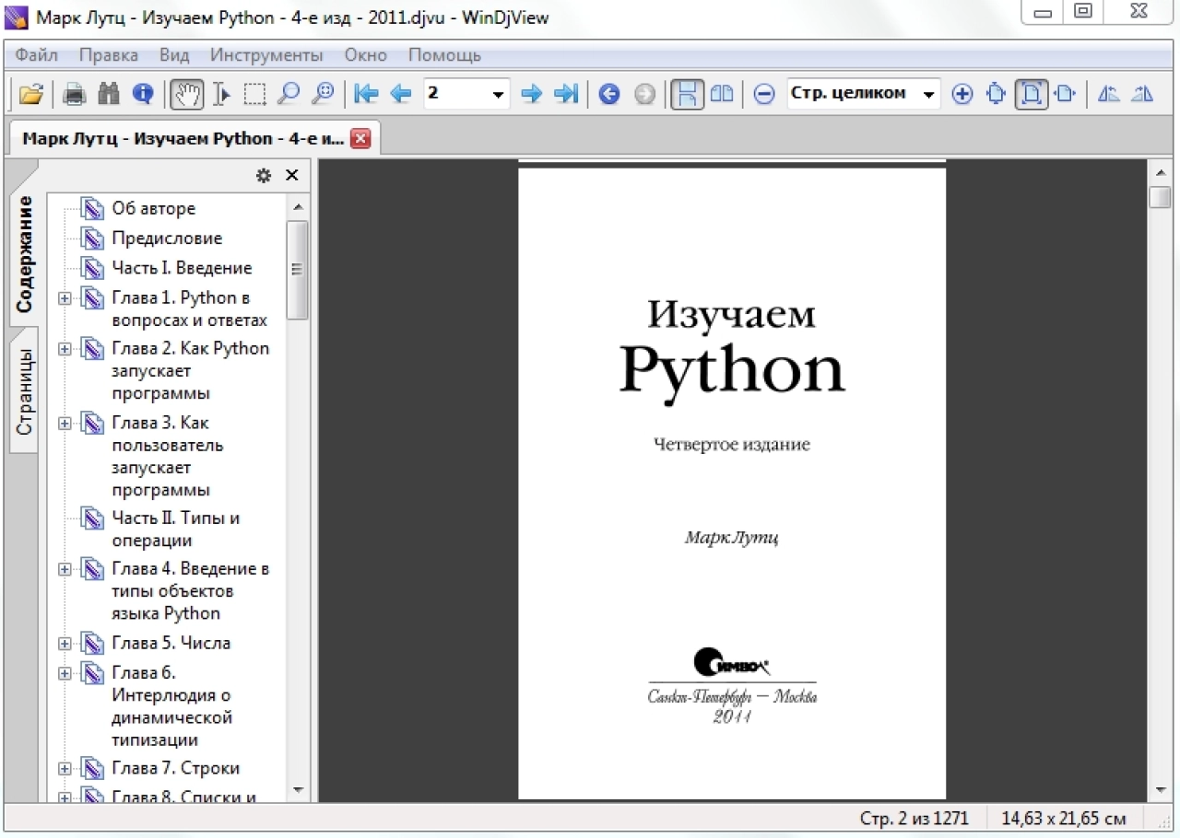Switch to Содержание sidebar tab
Image resolution: width=1180 pixels, height=838 pixels.
click(x=24, y=253)
